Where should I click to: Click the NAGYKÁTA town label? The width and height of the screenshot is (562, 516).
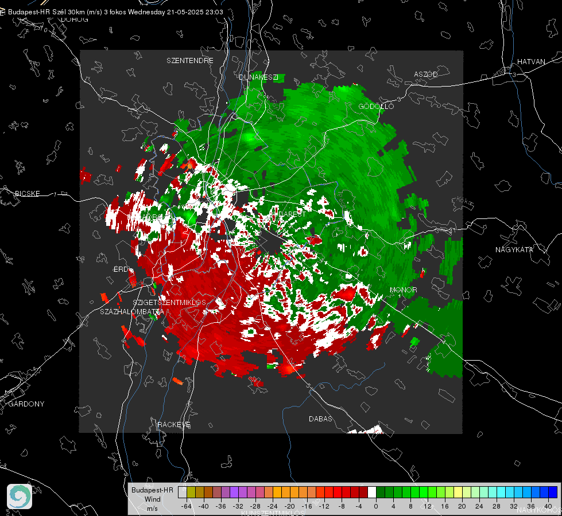click(514, 250)
